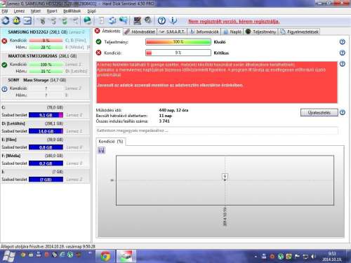Click the yellow warning triangle toolbar icon
The width and height of the screenshot is (351, 263).
click(16, 21)
